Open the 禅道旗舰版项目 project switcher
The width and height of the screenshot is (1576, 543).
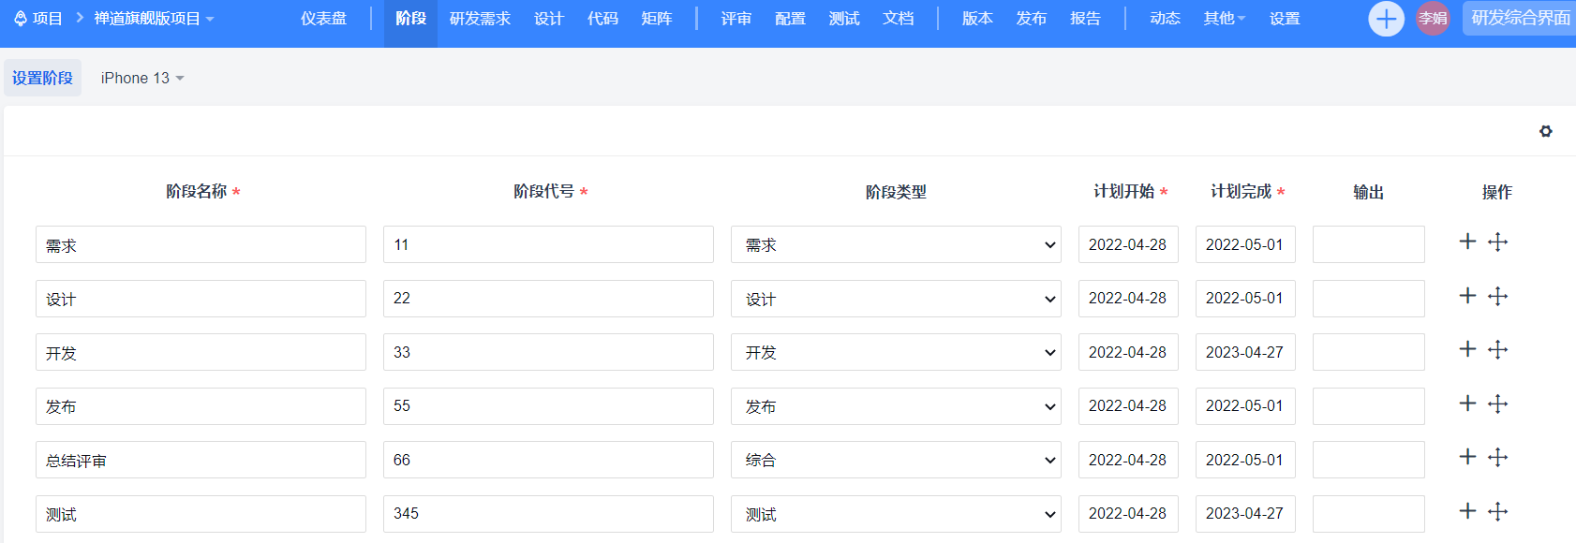pos(154,19)
